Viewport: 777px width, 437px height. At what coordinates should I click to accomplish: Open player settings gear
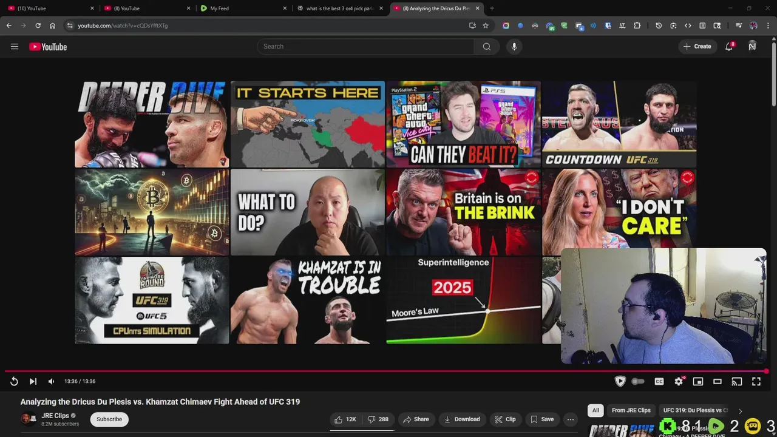[x=679, y=381]
